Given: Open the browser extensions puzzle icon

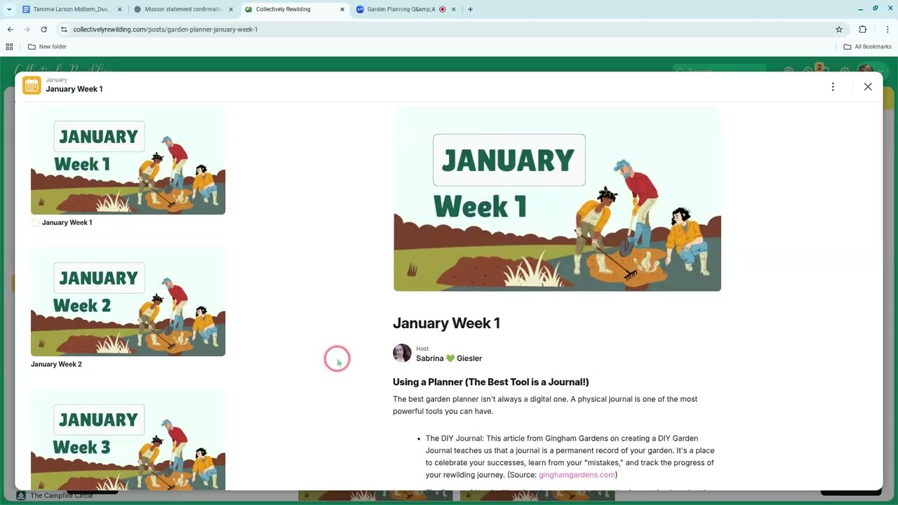Looking at the screenshot, I should (863, 29).
